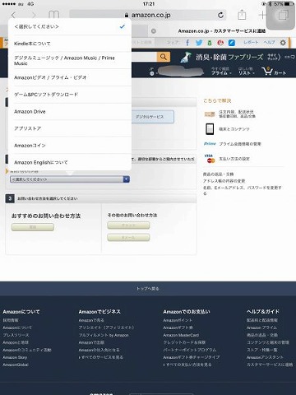Open the Safari bookmarks book icon
This screenshot has height=395, width=296.
click(x=53, y=15)
